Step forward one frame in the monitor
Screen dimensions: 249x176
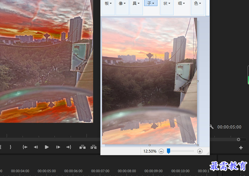pyautogui.click(x=58, y=147)
